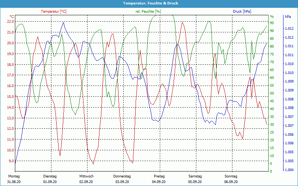Click green humidity axis value '65'
The image size is (298, 186).
(272, 70)
